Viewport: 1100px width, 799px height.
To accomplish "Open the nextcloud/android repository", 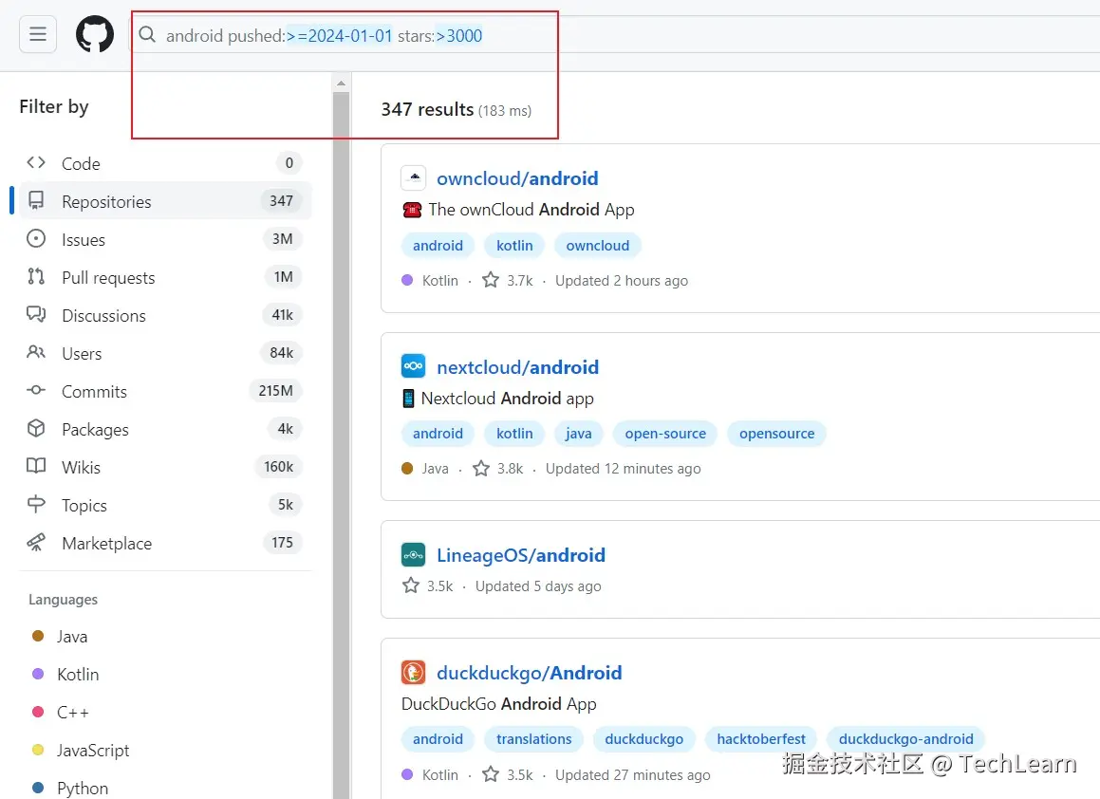I will (x=517, y=367).
